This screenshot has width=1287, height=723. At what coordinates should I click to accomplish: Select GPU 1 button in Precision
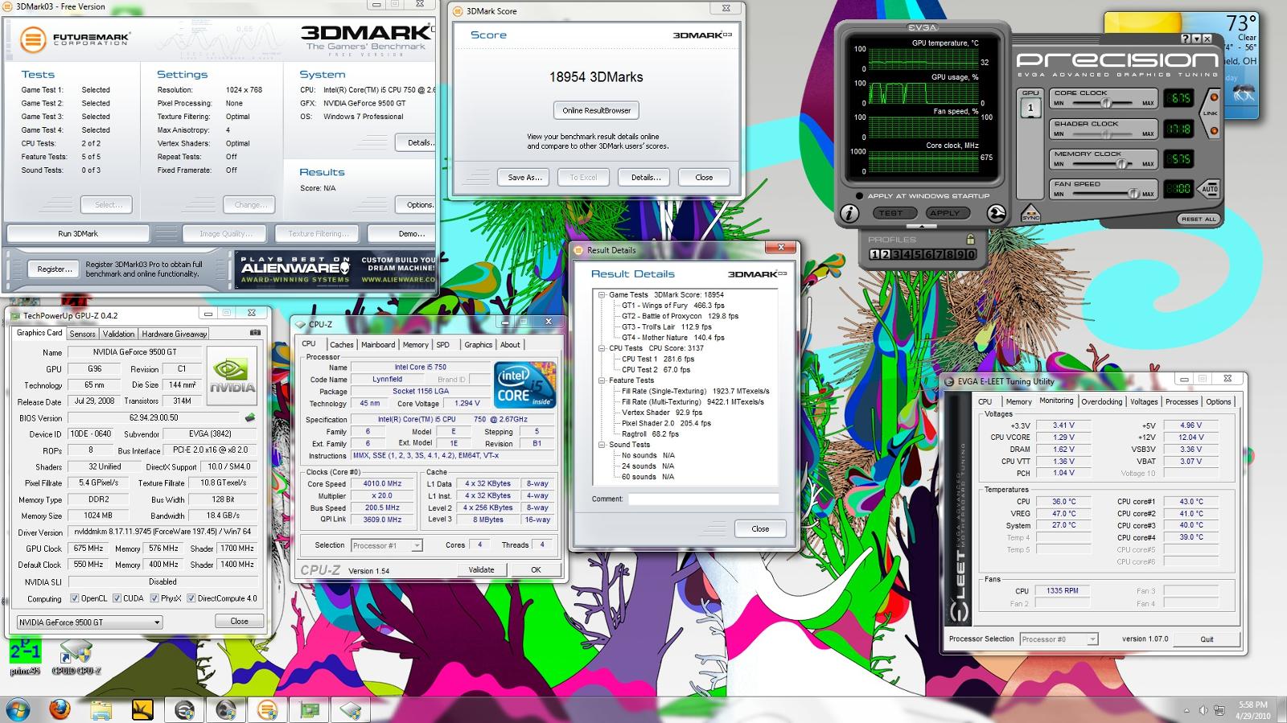point(1030,108)
